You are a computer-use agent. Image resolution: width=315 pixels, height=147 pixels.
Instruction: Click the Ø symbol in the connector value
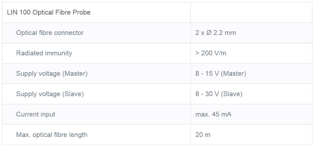[209, 33]
